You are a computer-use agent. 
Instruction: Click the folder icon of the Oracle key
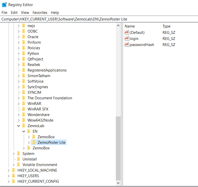(x=24, y=37)
